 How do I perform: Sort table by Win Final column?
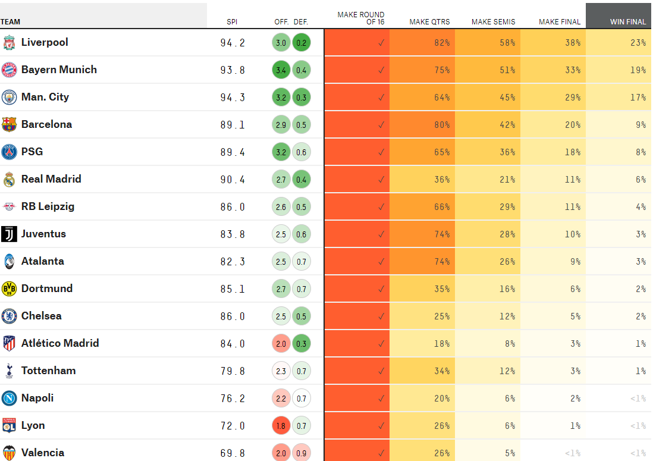tap(627, 22)
